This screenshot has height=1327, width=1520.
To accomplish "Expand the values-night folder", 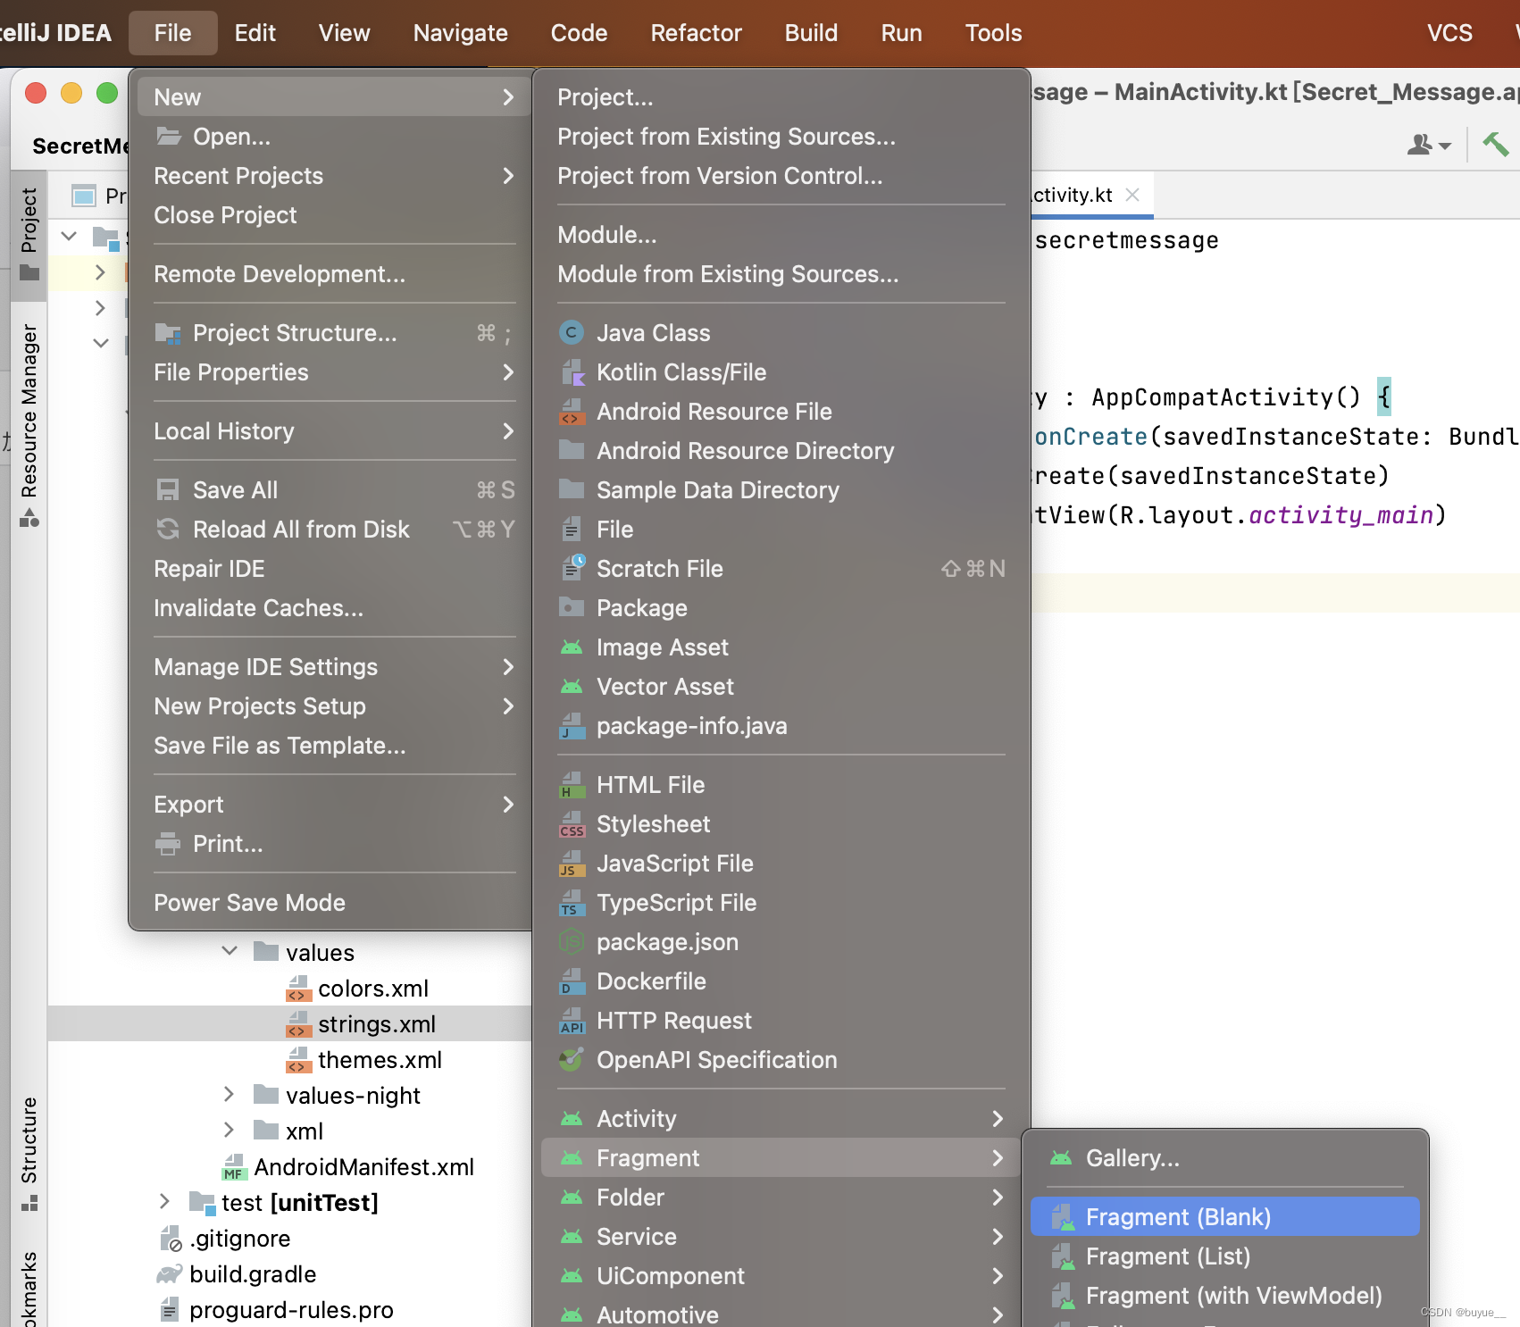I will click(x=230, y=1095).
